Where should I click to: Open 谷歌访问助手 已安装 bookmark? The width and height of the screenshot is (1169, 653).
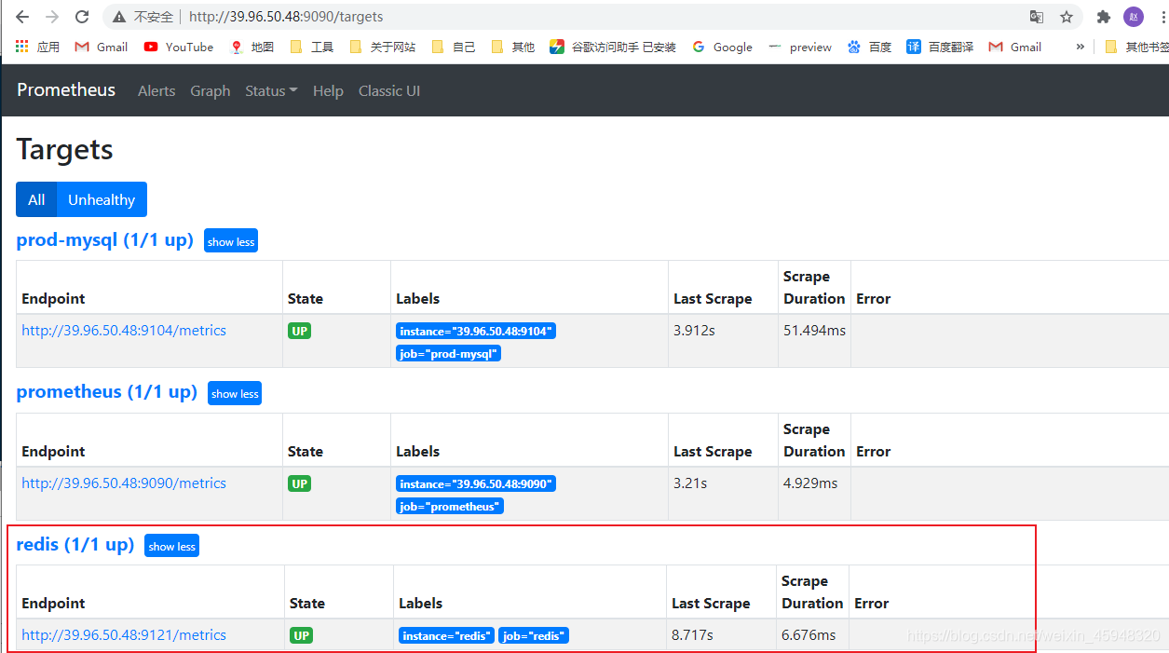pyautogui.click(x=613, y=47)
